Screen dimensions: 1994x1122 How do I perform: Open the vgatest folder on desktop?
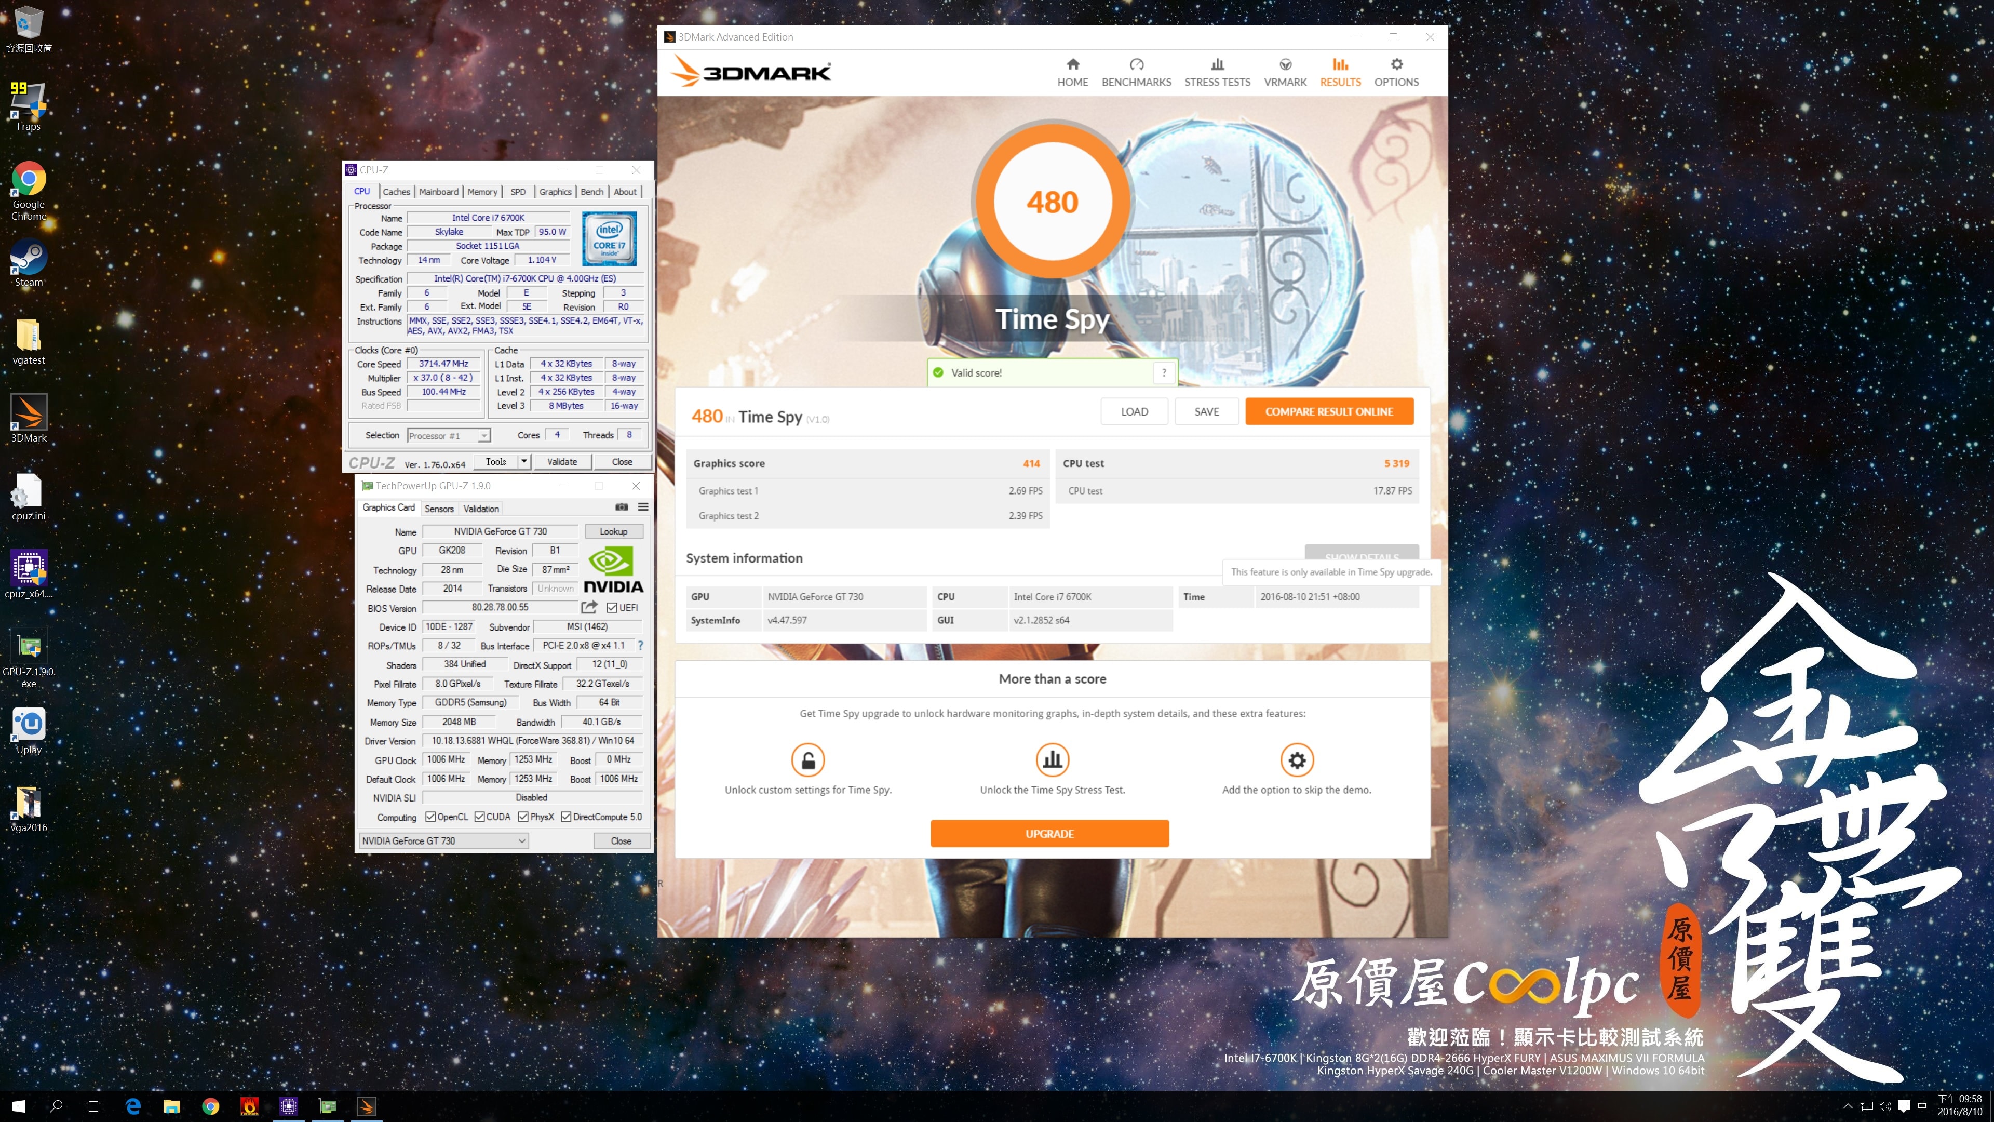tap(29, 341)
